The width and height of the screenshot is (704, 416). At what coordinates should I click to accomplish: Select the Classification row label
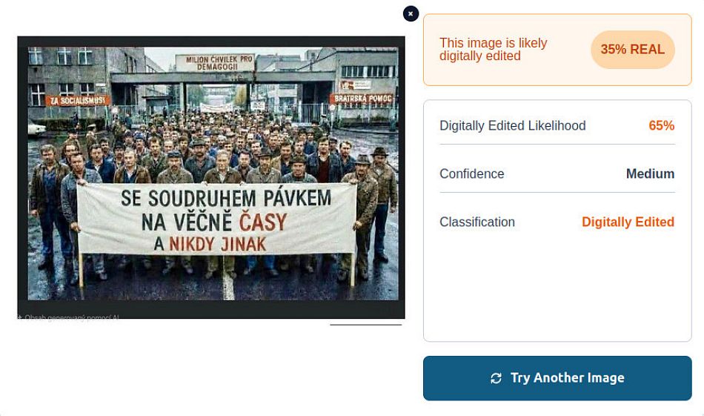coord(476,222)
